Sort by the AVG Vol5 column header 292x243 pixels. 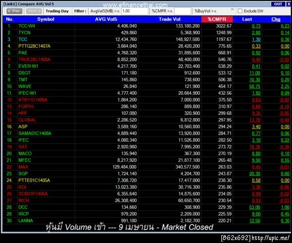pos(106,19)
